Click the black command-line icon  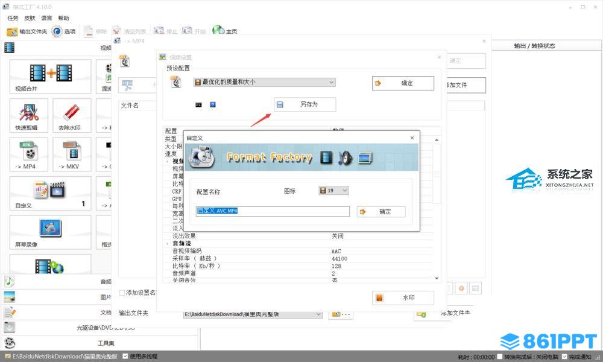(x=198, y=104)
